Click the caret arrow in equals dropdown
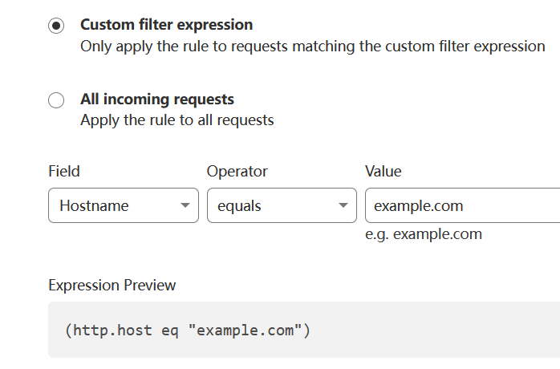 343,205
